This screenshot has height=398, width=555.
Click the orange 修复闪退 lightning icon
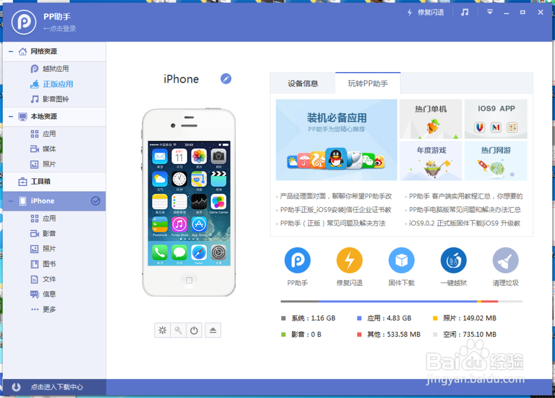pos(349,260)
